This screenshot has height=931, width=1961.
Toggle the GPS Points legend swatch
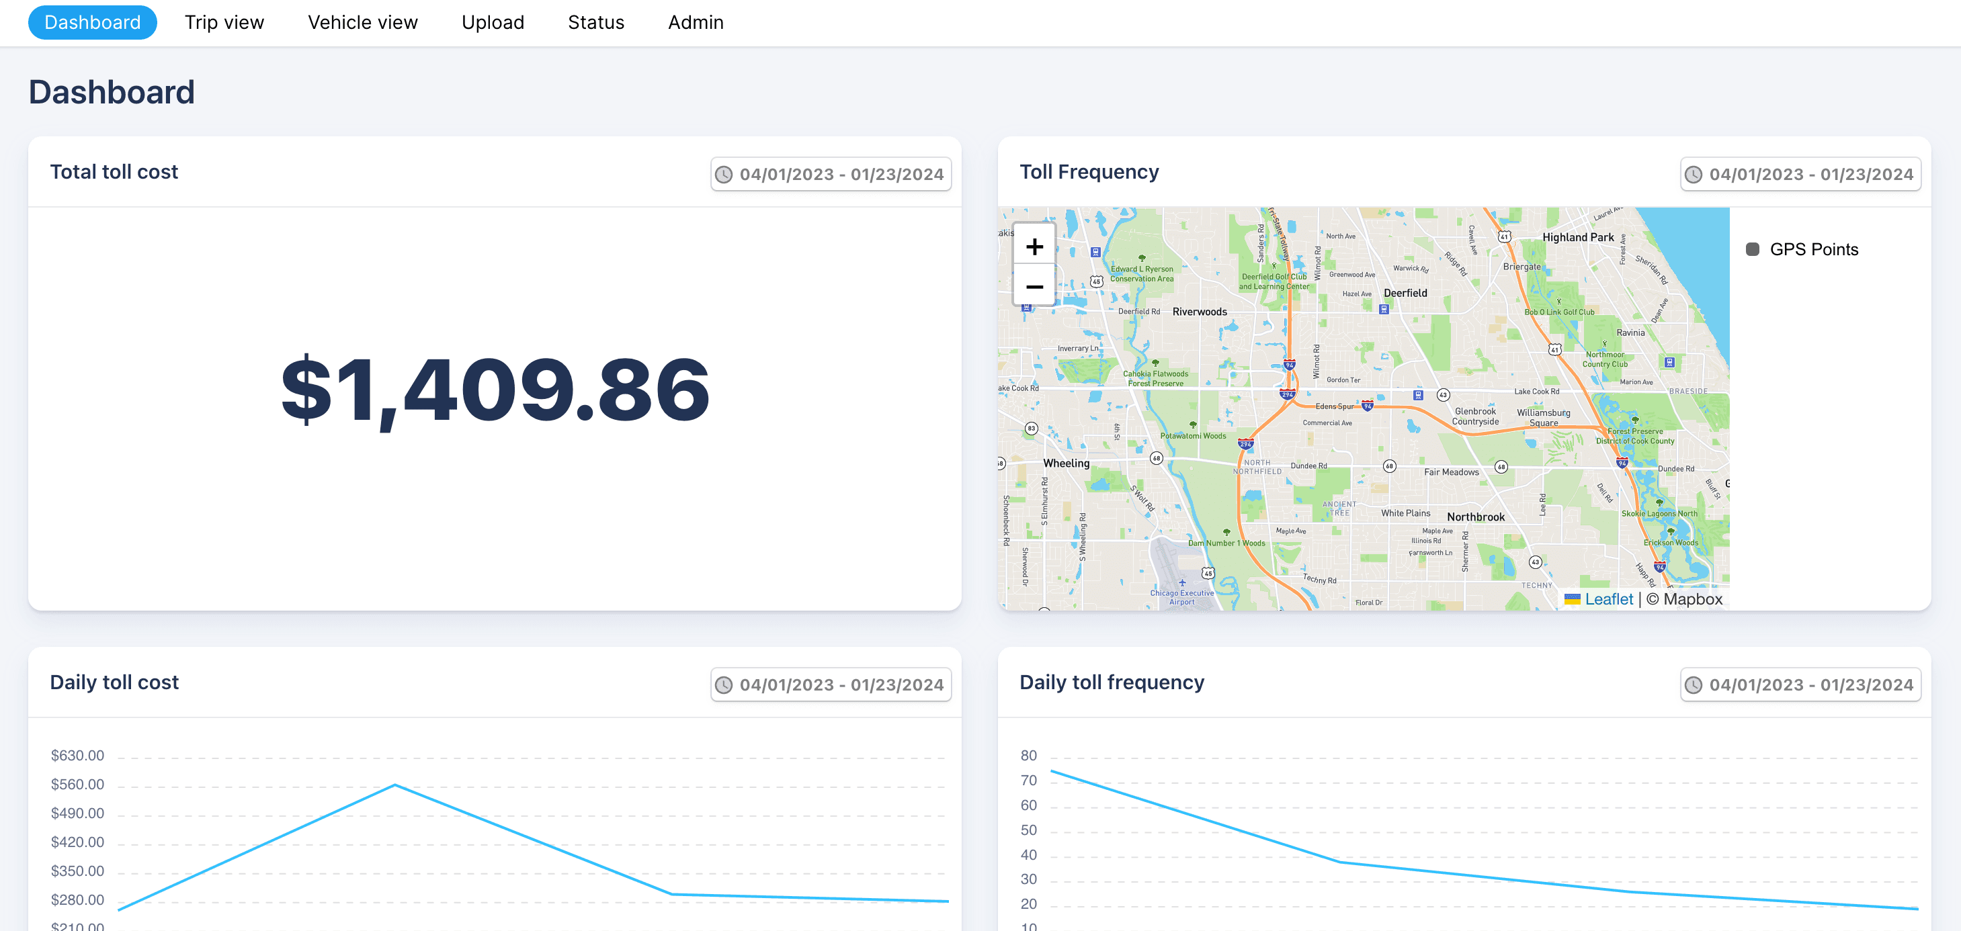point(1753,249)
